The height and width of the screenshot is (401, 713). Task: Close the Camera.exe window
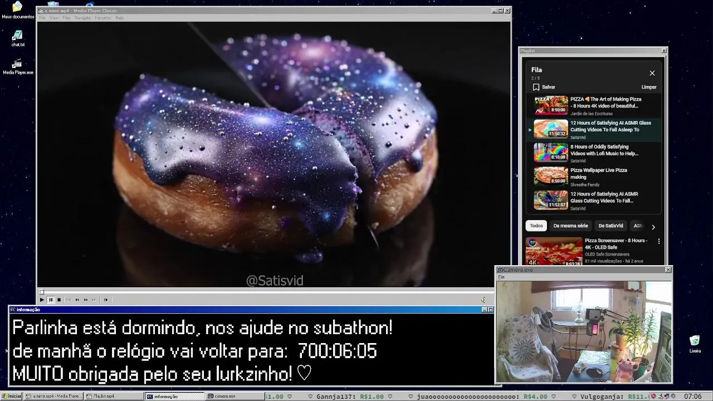point(668,270)
